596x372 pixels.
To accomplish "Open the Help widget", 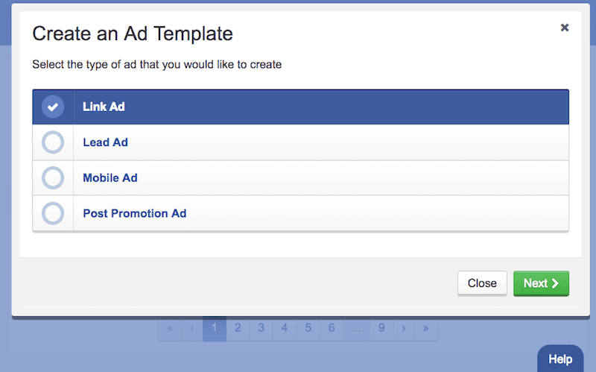I will 560,359.
